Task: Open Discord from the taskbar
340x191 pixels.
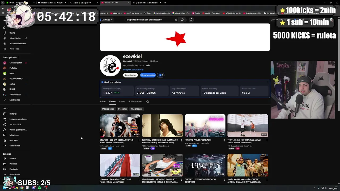Action: (x=33, y=188)
